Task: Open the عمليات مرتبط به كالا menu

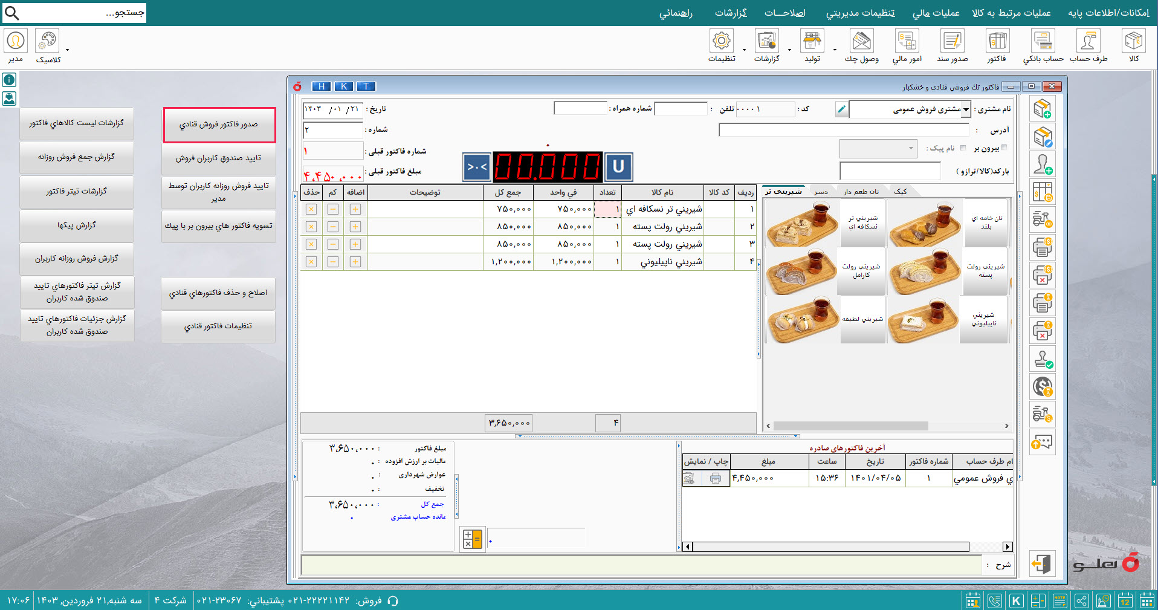Action: tap(1011, 13)
